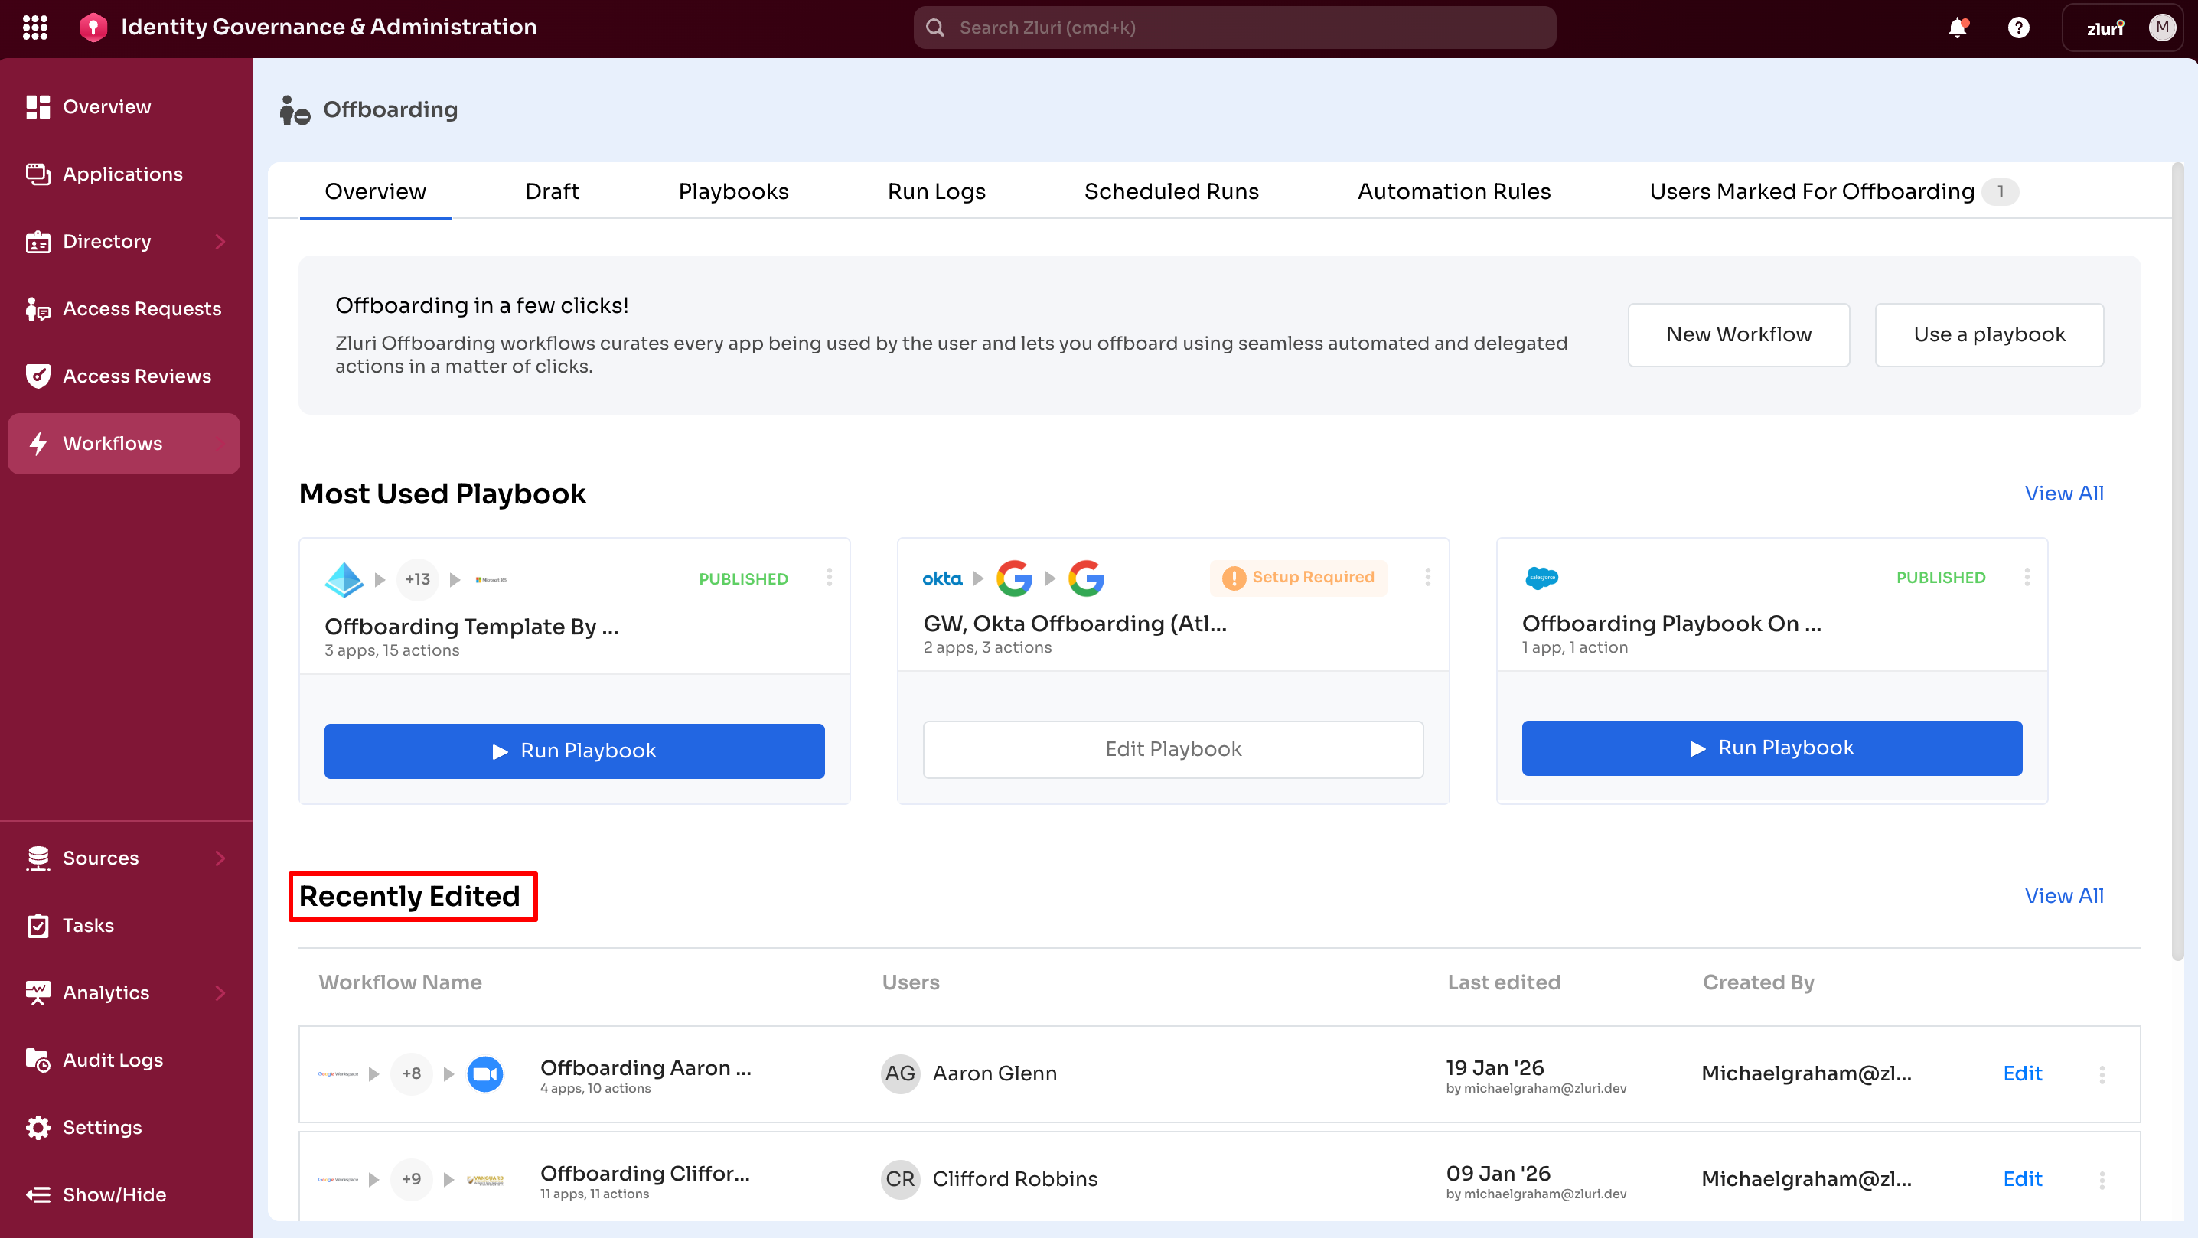2198x1238 pixels.
Task: Click View All beside Recently Edited
Action: coord(2063,895)
